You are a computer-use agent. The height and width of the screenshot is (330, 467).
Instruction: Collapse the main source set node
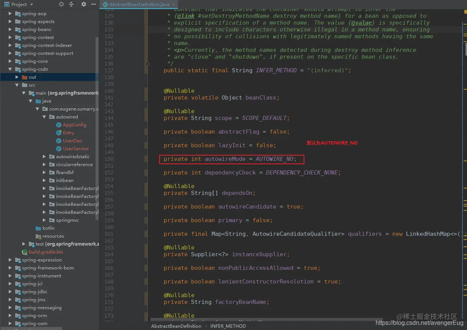pos(24,93)
